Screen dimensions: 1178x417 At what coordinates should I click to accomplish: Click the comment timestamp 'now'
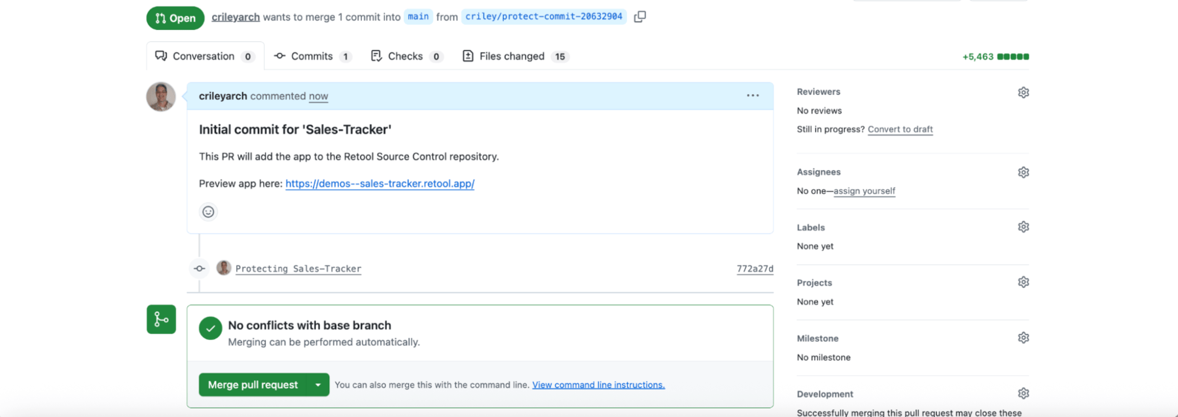point(318,96)
